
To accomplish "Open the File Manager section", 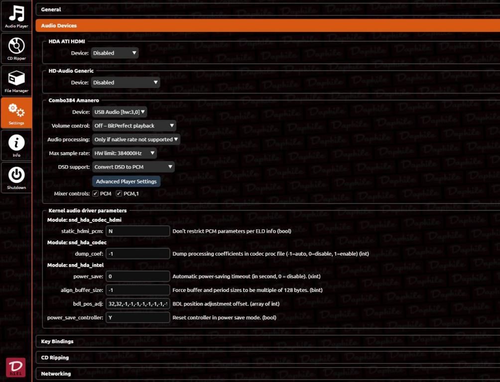I will [x=16, y=81].
